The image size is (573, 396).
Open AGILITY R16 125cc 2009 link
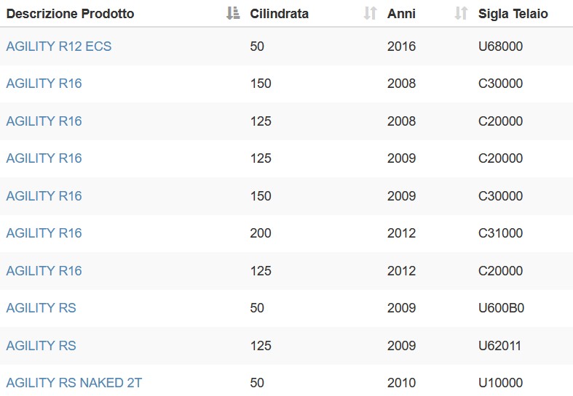pos(44,158)
